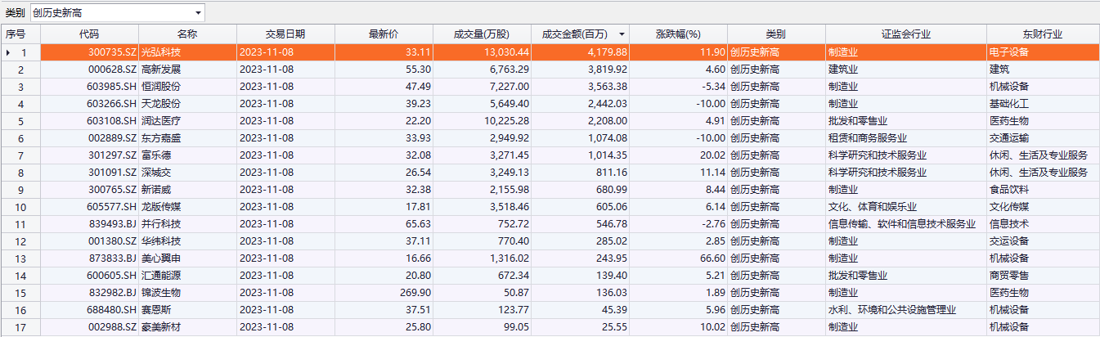Click the 天龙股份 name cell
The width and height of the screenshot is (1100, 337).
click(x=160, y=104)
